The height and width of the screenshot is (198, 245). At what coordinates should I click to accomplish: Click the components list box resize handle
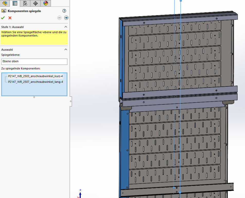pos(34,97)
